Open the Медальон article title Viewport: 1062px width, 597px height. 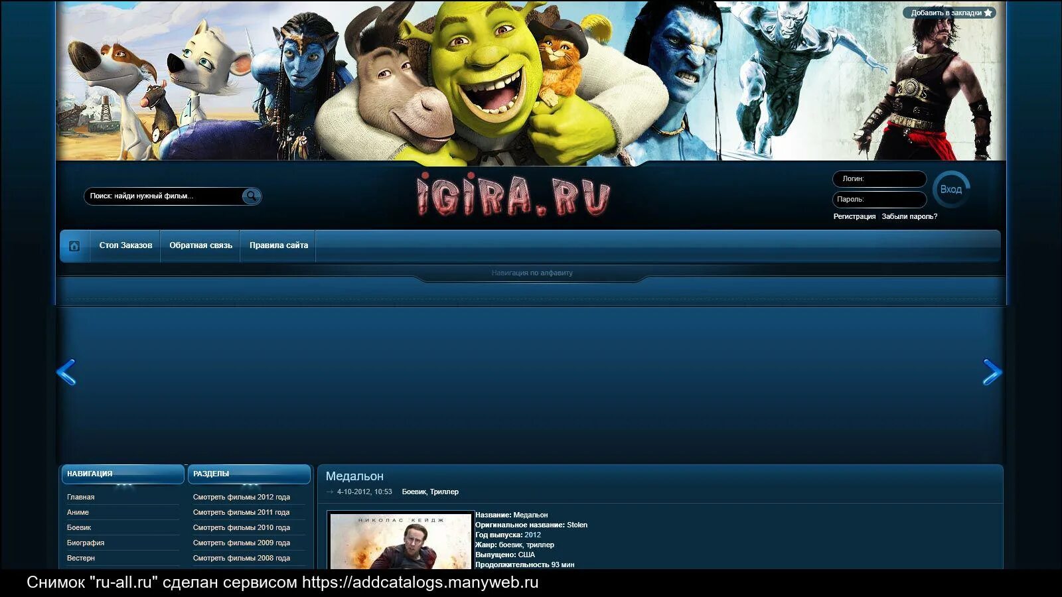pos(354,476)
